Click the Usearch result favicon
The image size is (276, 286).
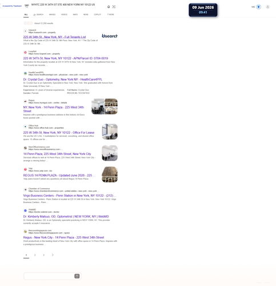pos(25,31)
